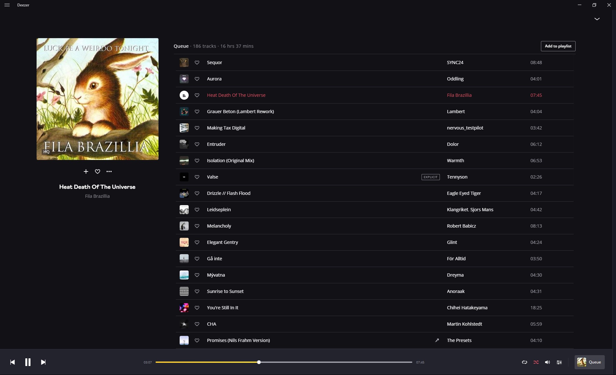The height and width of the screenshot is (375, 616).
Task: Like the track Leidseplein
Action: 197,210
